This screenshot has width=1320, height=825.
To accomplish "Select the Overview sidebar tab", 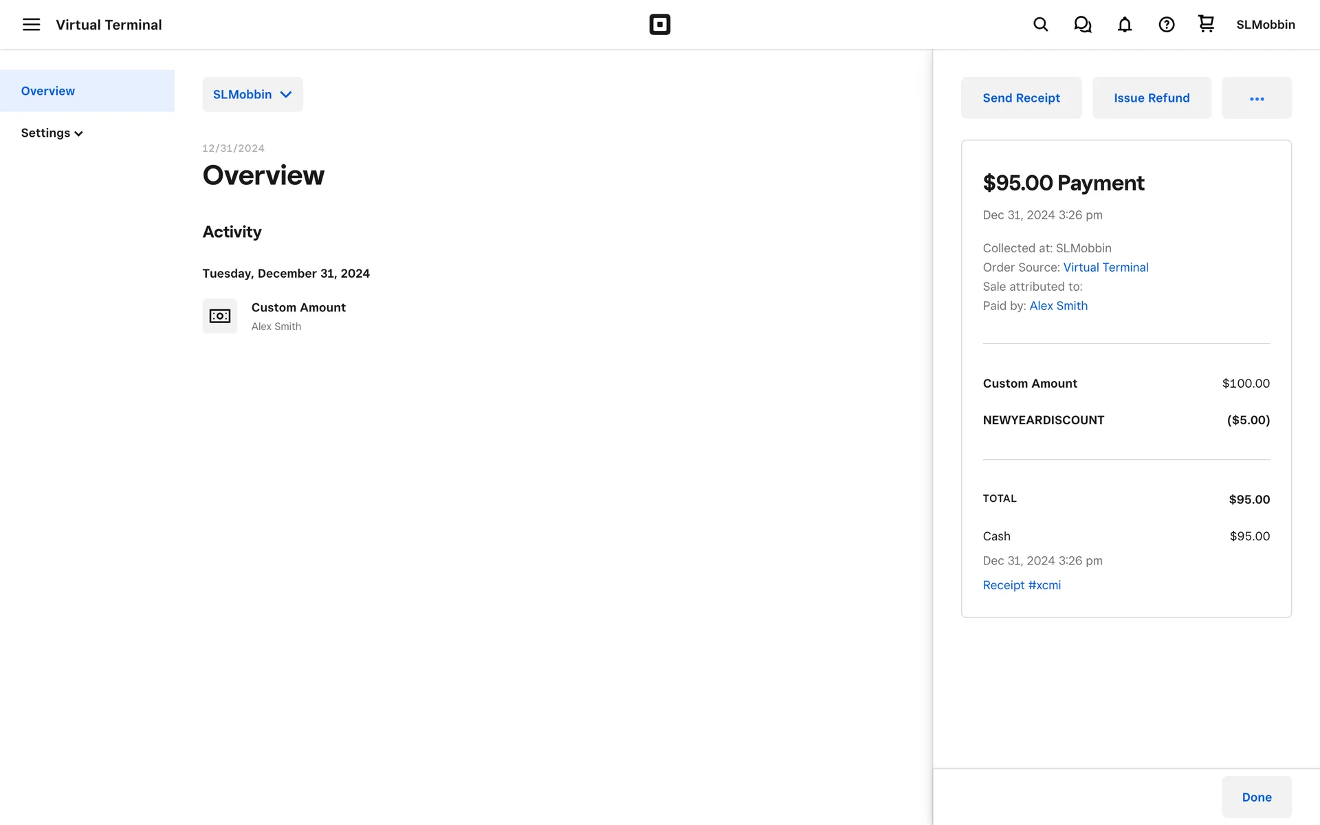I will 48,91.
